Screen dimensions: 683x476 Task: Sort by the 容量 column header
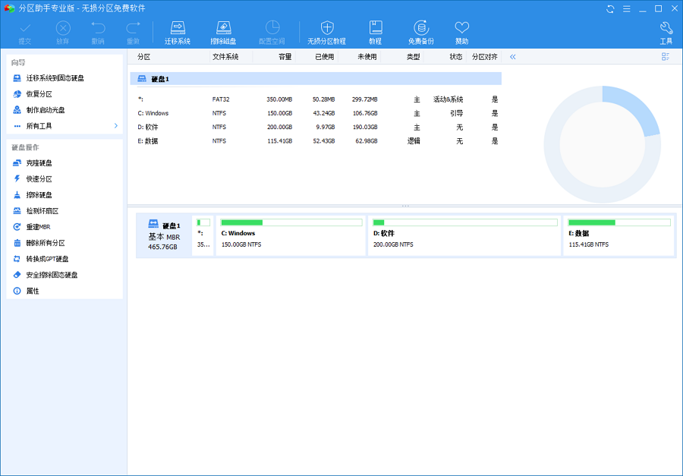coord(285,57)
